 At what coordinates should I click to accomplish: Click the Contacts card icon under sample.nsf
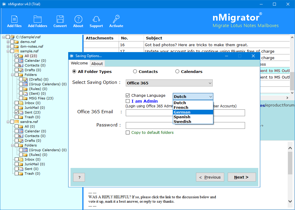(x=21, y=65)
